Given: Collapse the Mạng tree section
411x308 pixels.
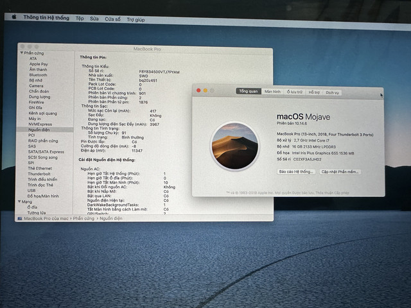Looking at the screenshot, I should (x=19, y=201).
